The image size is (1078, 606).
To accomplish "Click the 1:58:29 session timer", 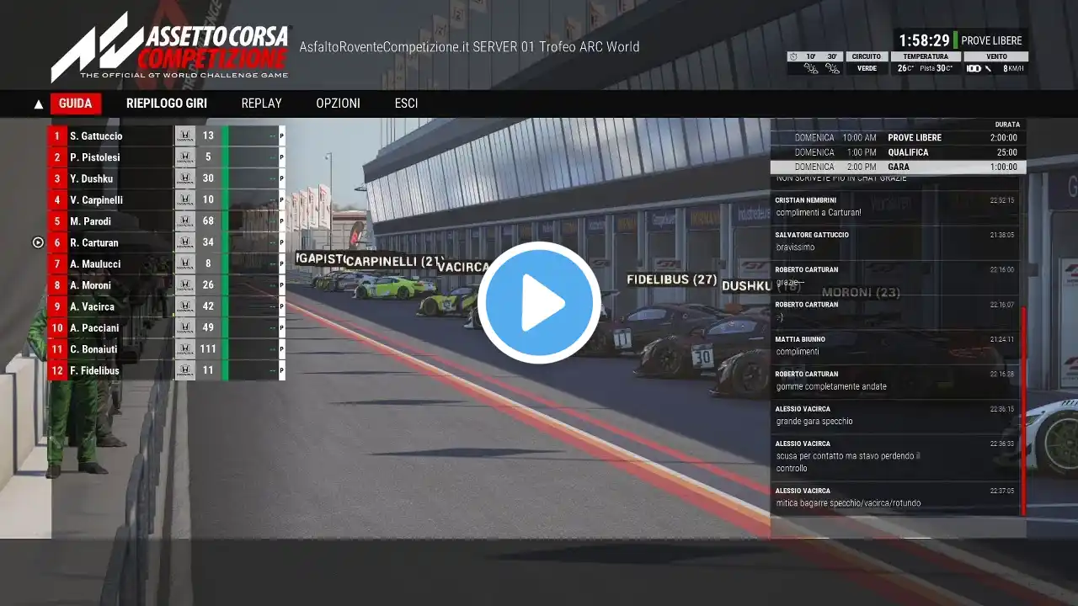I will tap(924, 40).
